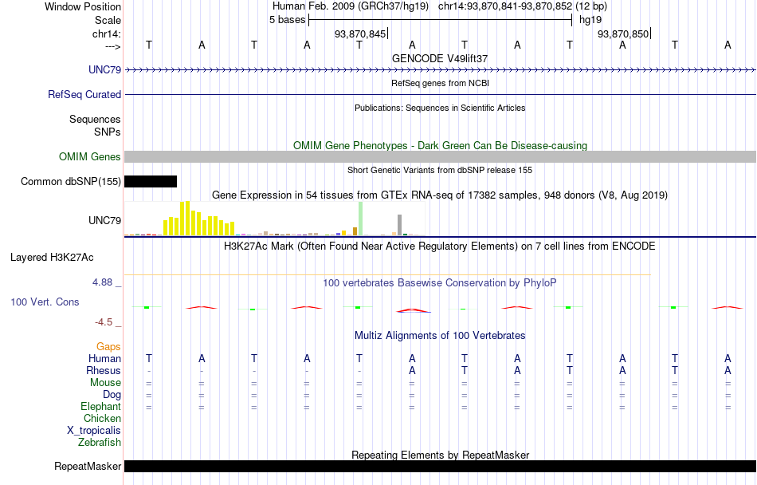The image size is (757, 485).
Task: Click the GENCODE V49lift37 track title
Action: coord(440,58)
